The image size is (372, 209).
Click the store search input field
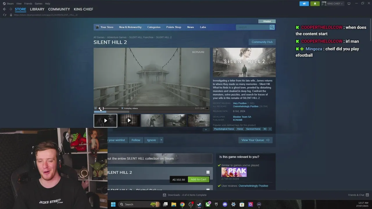point(253,27)
